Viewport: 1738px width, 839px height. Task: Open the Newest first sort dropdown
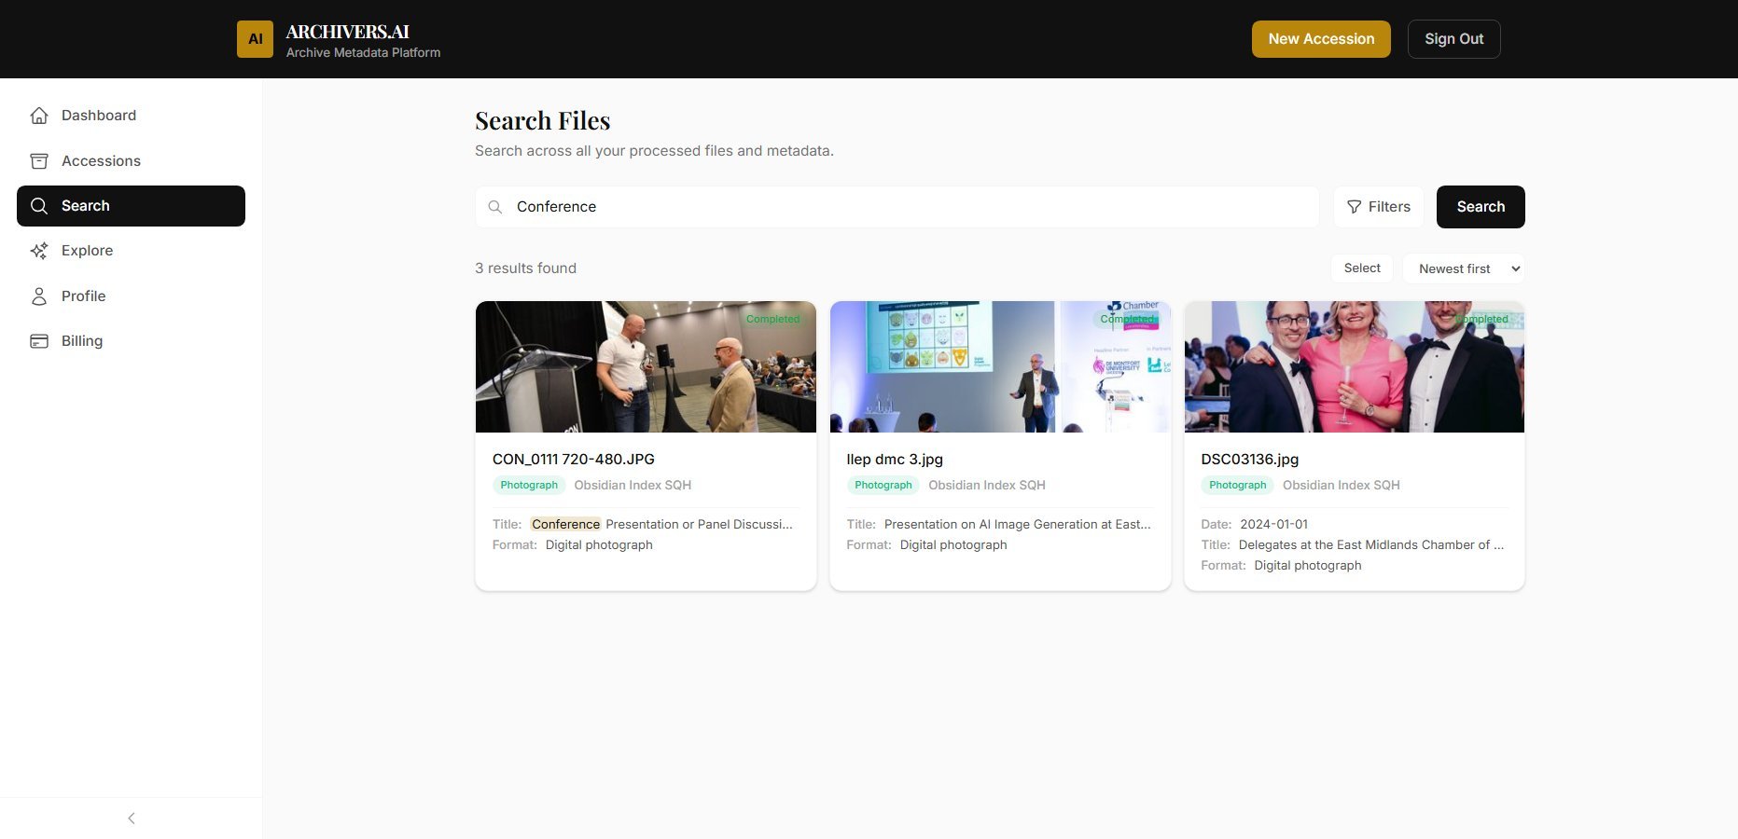[1463, 268]
